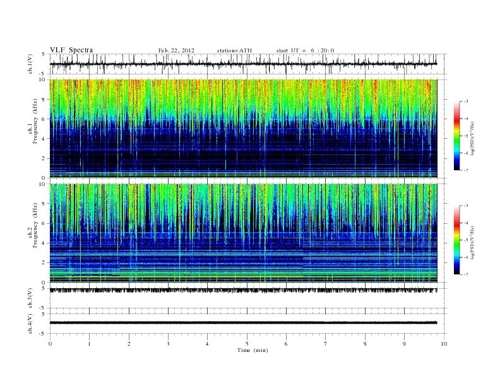Image resolution: width=500 pixels, height=386 pixels.
Task: Click the log(PSD) label beside ch.1 colorbar
Action: pyautogui.click(x=473, y=138)
